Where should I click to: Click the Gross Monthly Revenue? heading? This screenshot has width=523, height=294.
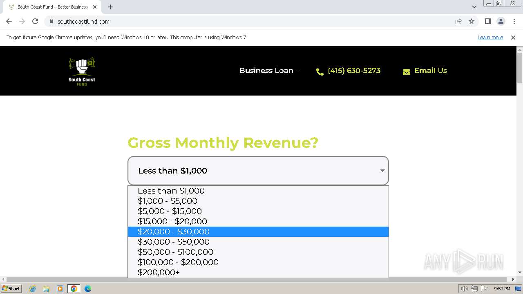point(223,143)
